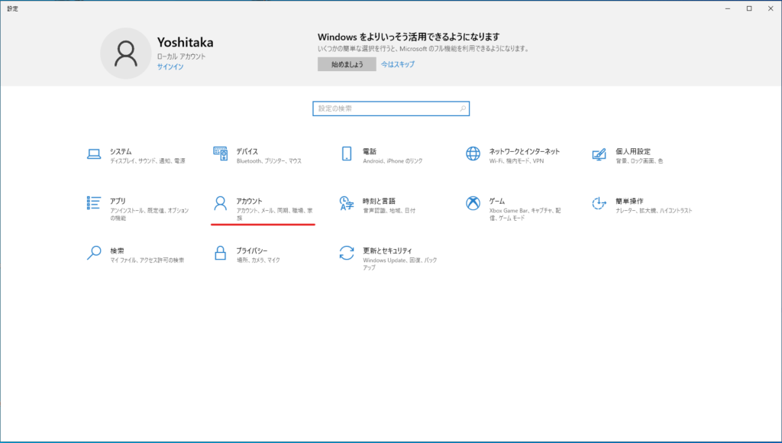Select the アプリ title text
Viewport: 782px width, 443px height.
click(118, 201)
